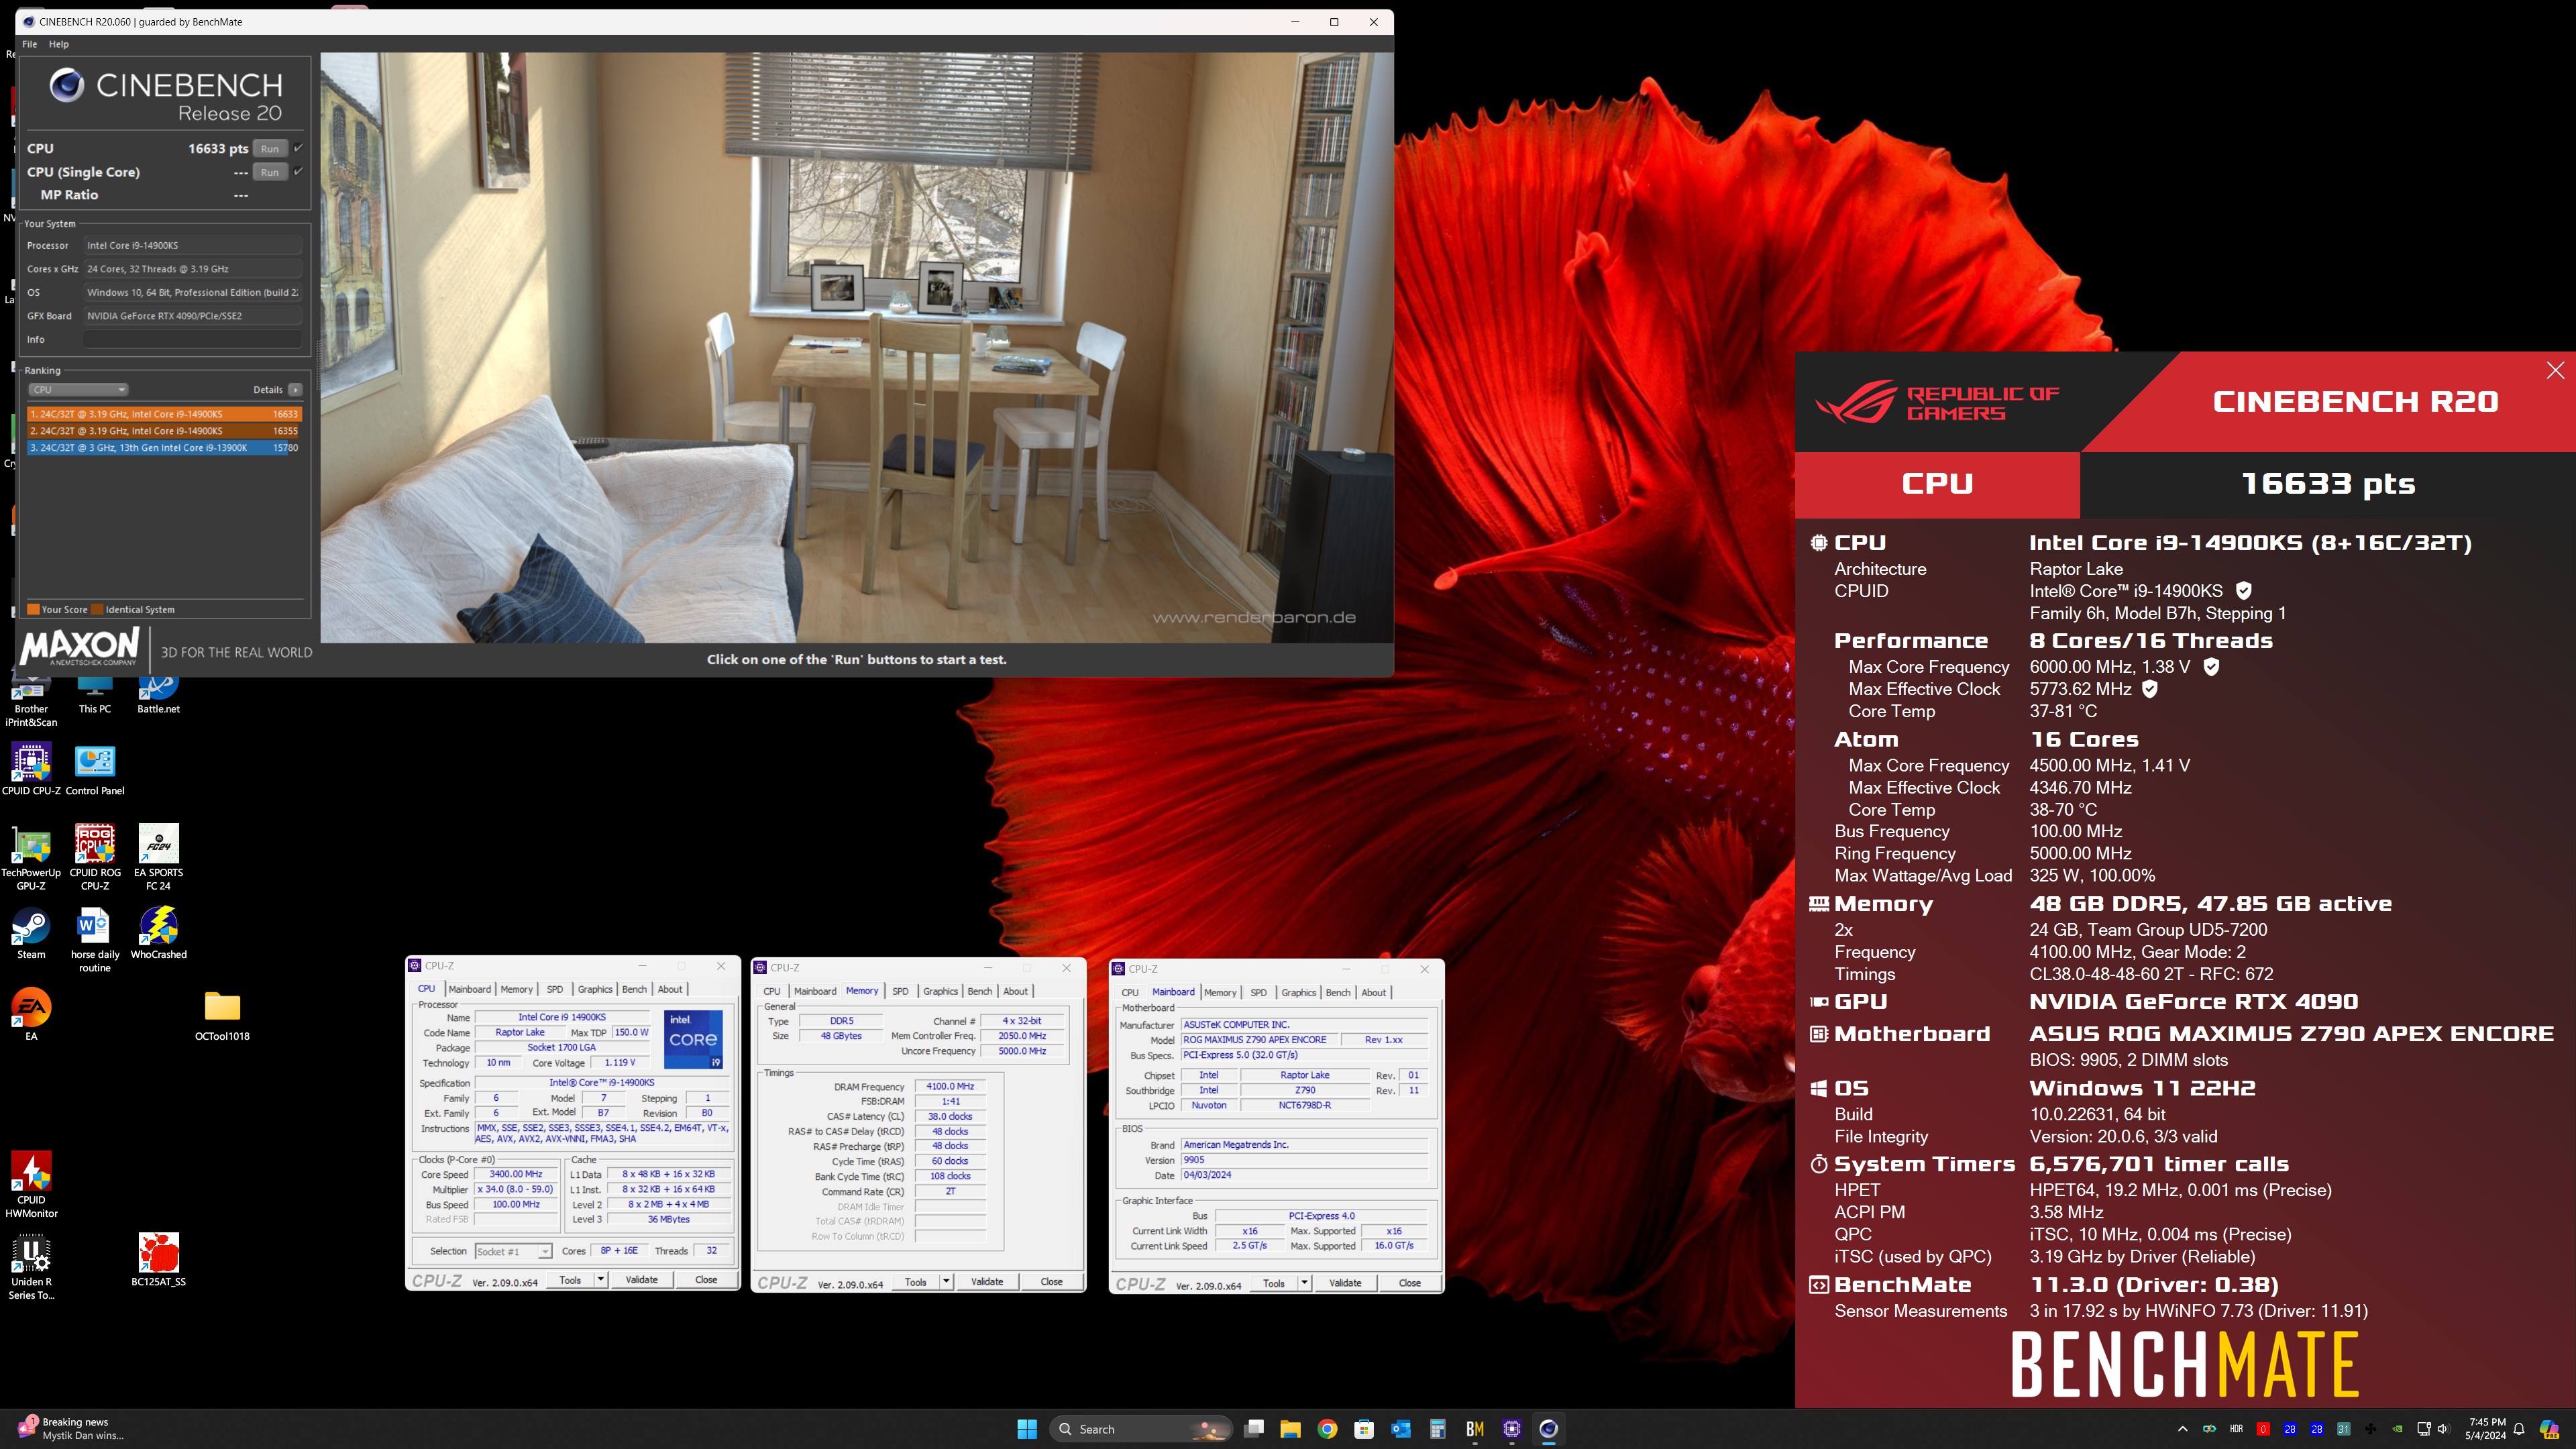Screen dimensions: 2576x1449
Task: Open Google Chrome from the taskbar
Action: coord(1327,1429)
